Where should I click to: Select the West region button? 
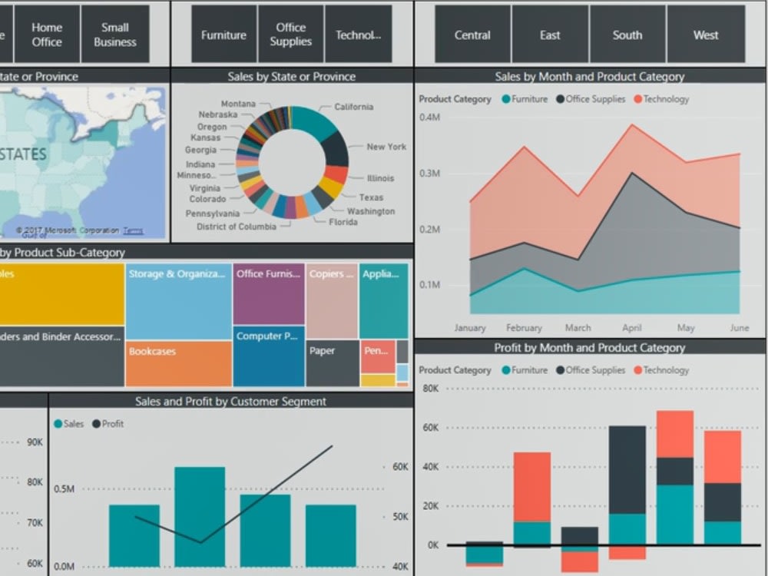coord(706,34)
